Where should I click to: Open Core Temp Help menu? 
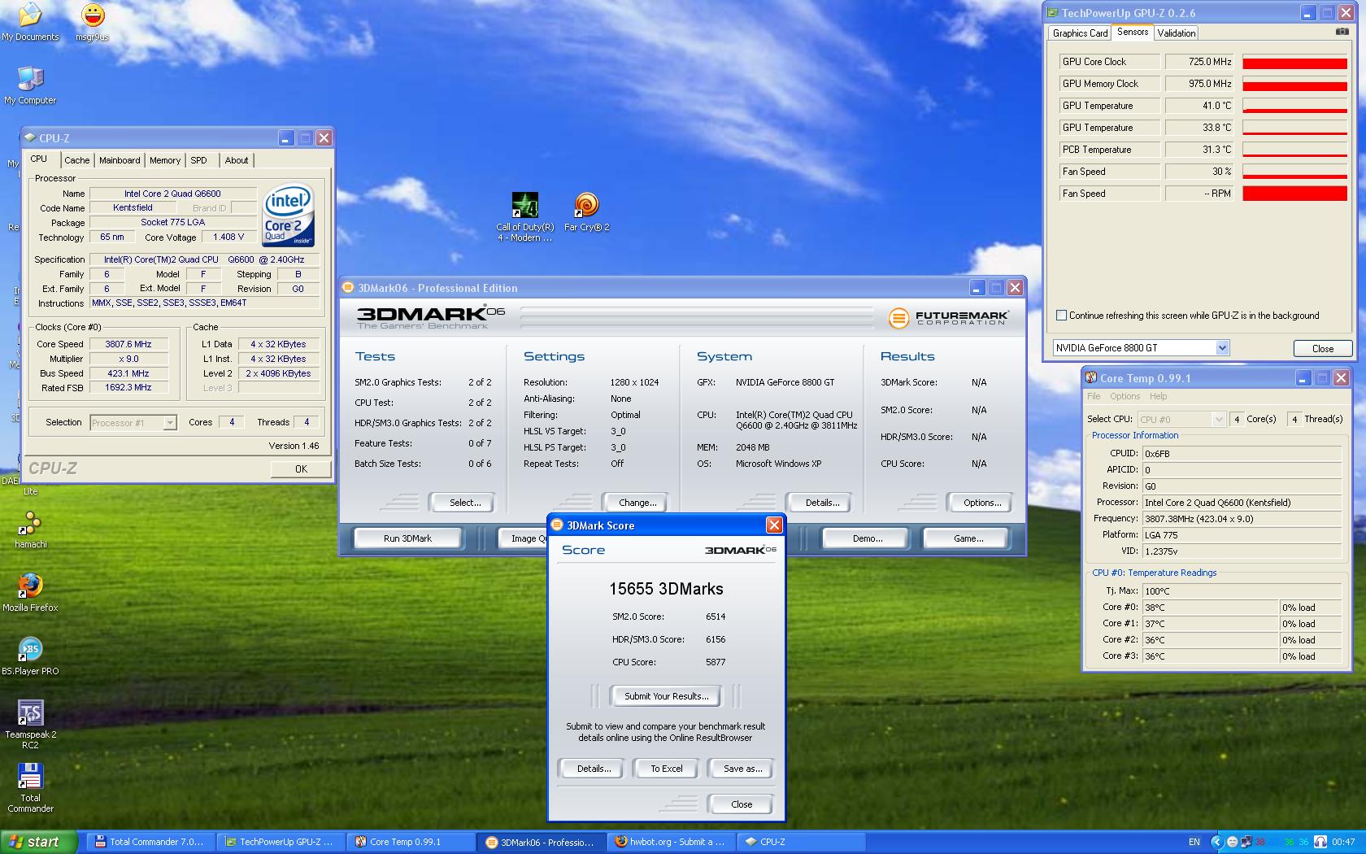(1158, 397)
